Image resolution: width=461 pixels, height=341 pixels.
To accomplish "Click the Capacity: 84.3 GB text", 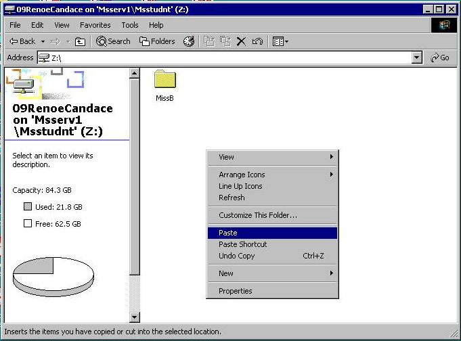I will click(x=42, y=190).
